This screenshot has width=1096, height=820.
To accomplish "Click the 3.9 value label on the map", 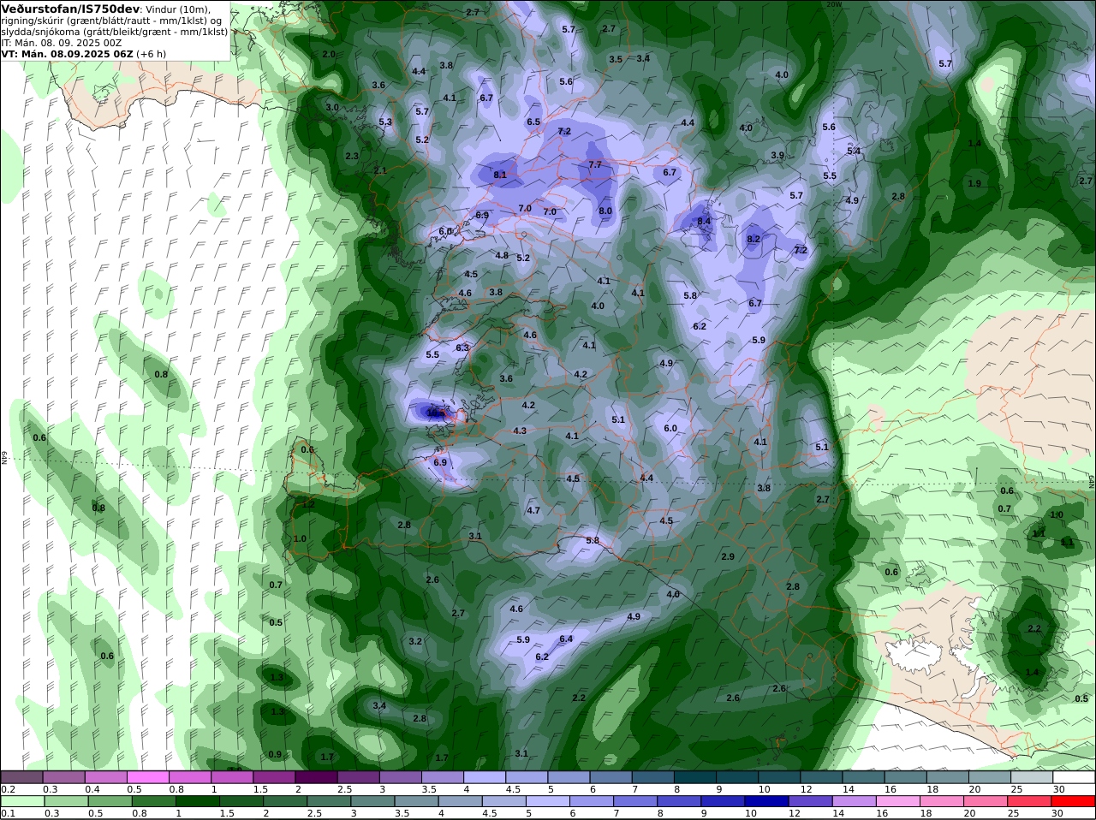I will point(777,155).
